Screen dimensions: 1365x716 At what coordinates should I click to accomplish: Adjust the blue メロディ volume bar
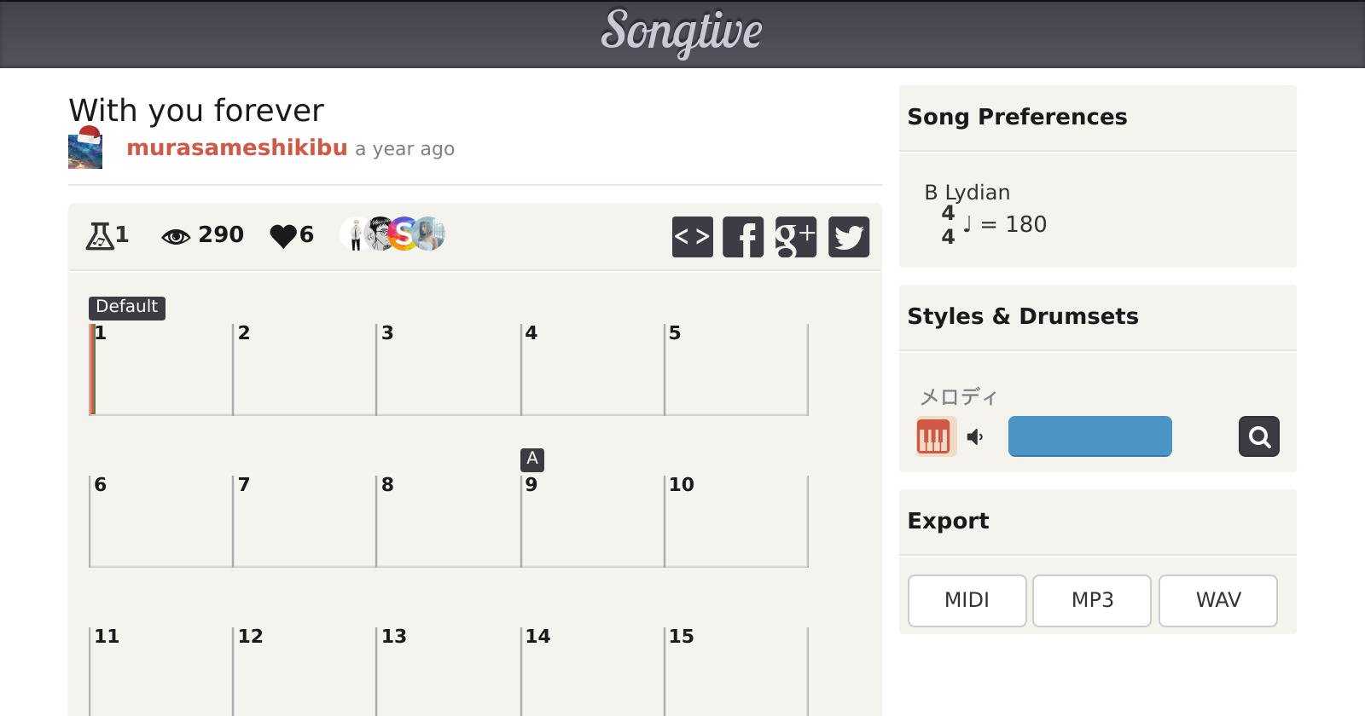[x=1089, y=436]
